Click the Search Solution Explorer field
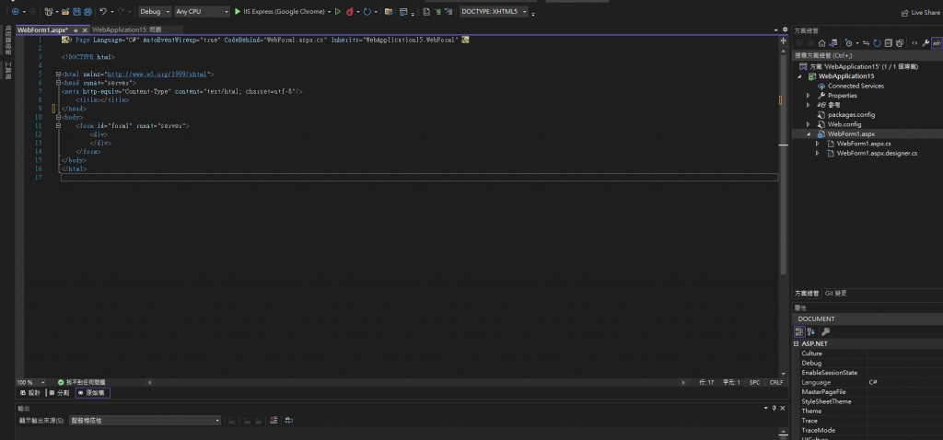The width and height of the screenshot is (943, 440). coord(867,55)
